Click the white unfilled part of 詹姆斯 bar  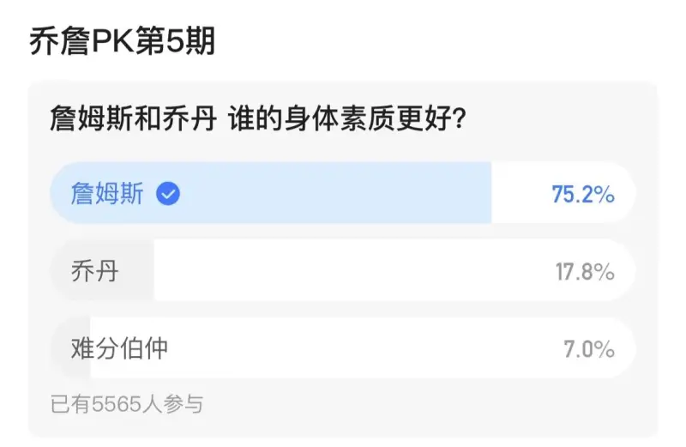coord(563,193)
